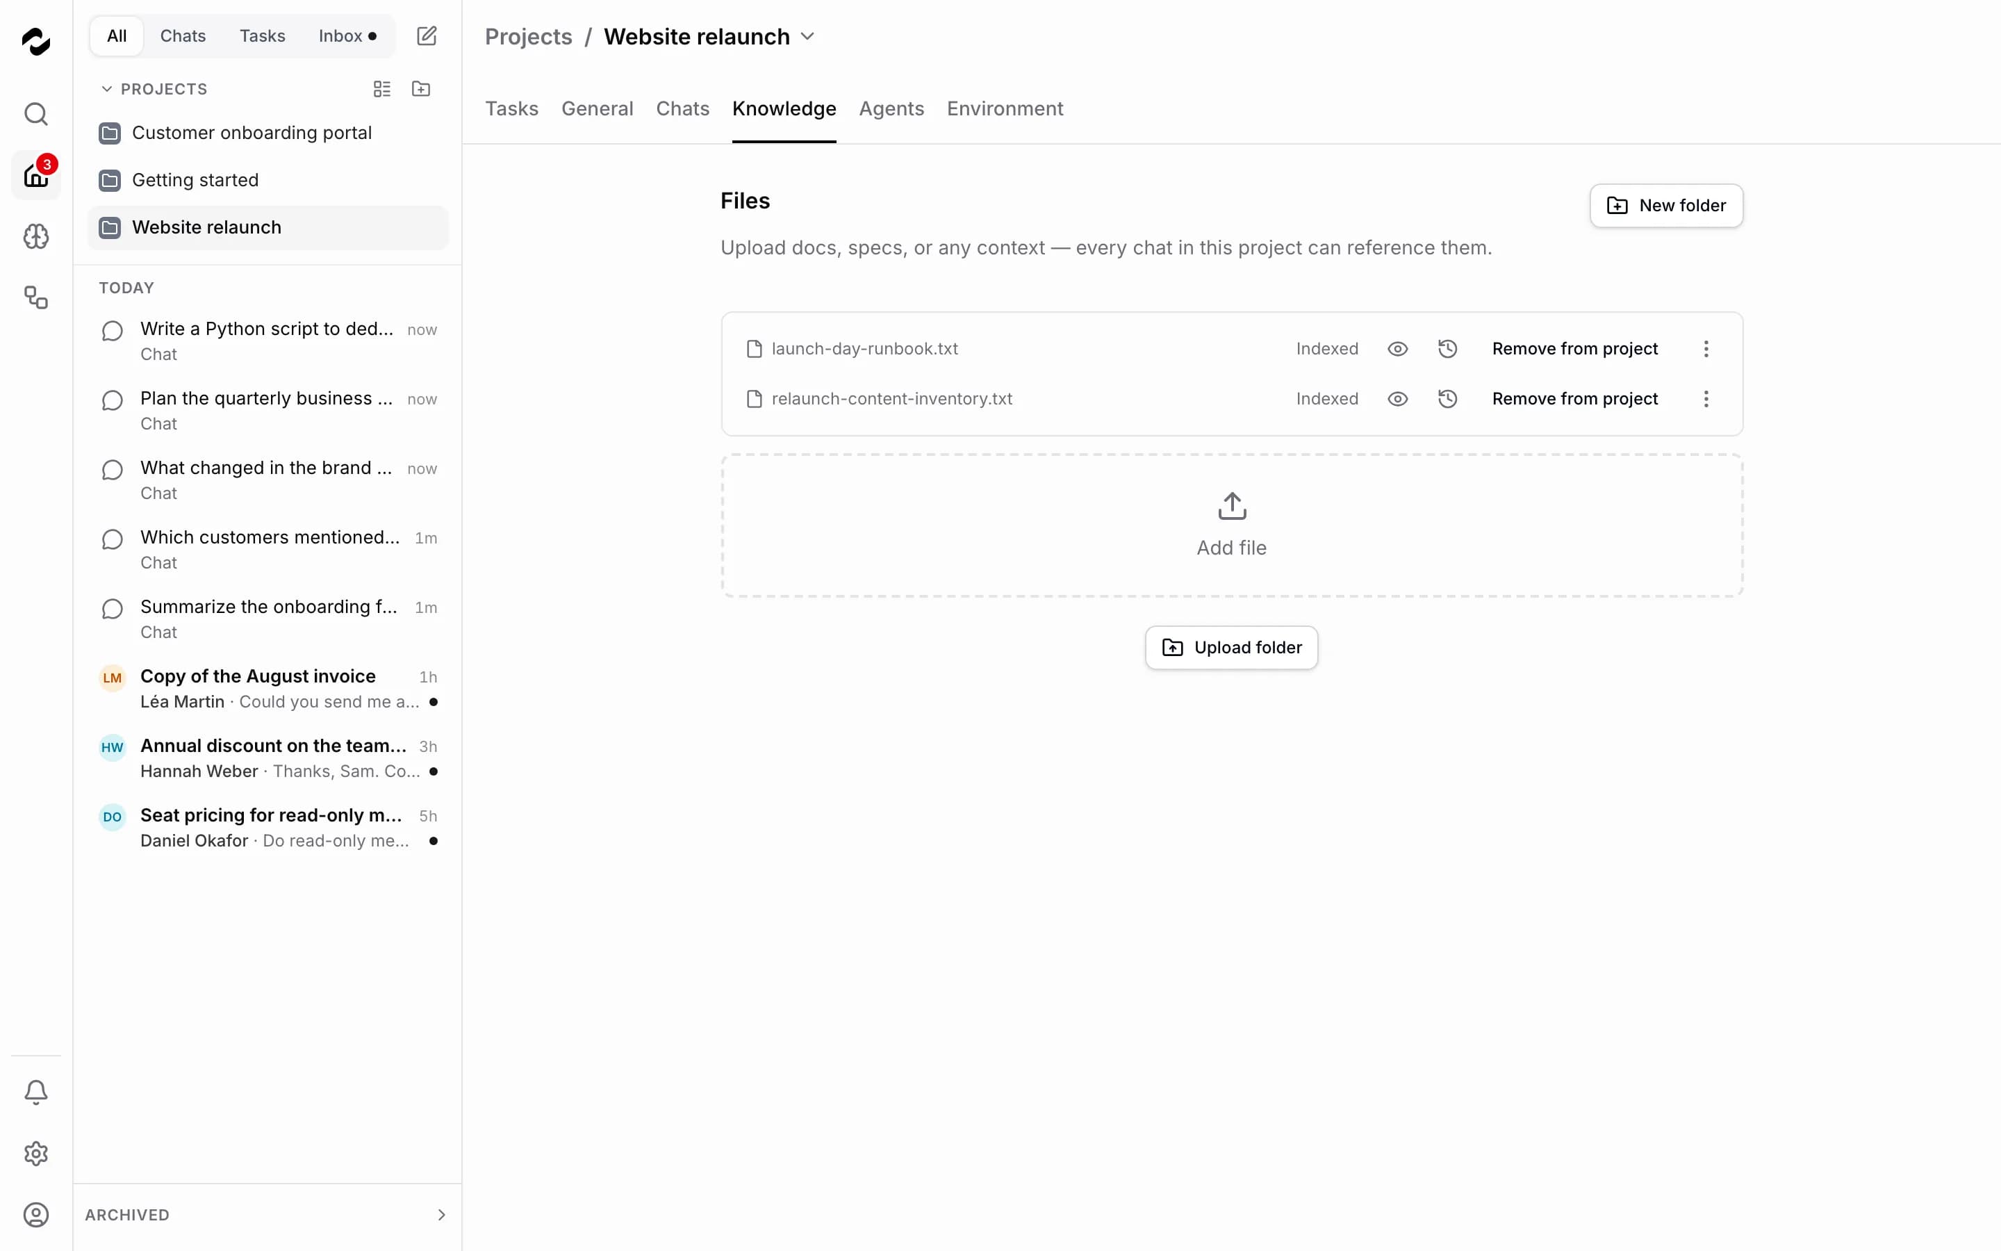
Task: Select the Inbox filter in sidebar
Action: [347, 35]
